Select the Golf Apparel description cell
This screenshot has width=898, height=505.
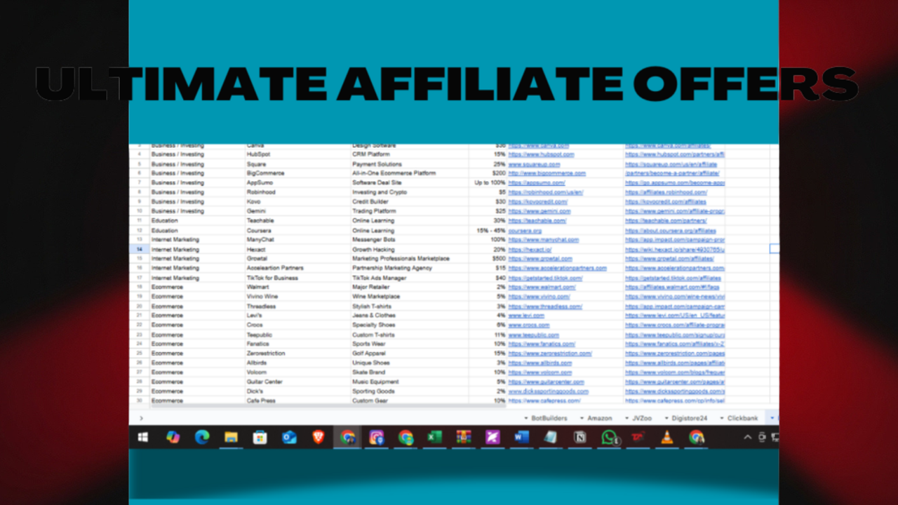(x=410, y=353)
